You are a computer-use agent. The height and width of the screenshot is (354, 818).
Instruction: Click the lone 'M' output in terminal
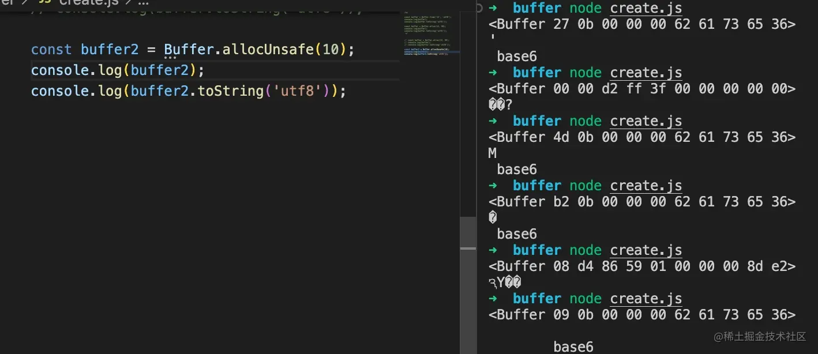[492, 153]
